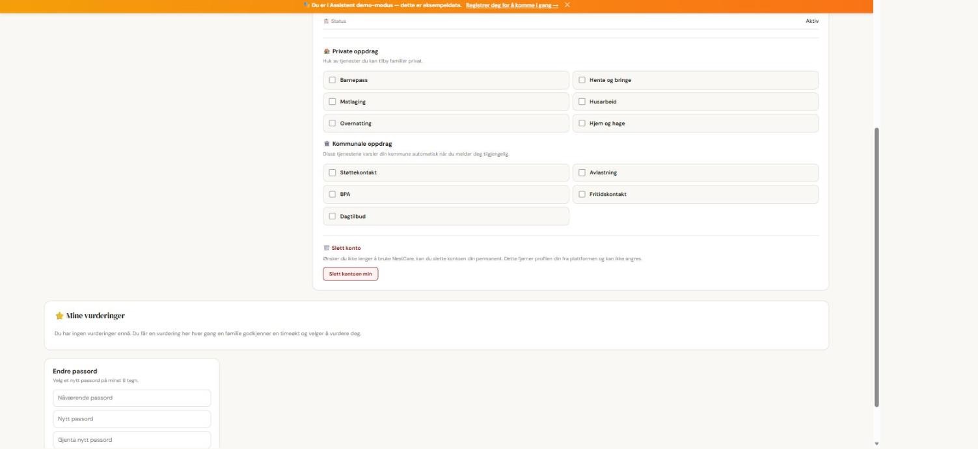The image size is (978, 449).
Task: Click the star icon beside Mine vurderinger
Action: (x=59, y=316)
